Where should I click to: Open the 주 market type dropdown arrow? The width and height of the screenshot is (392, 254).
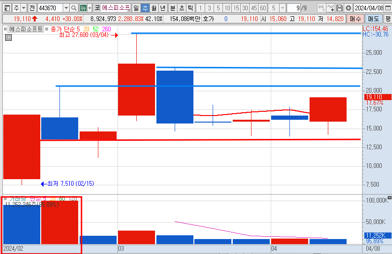point(23,8)
